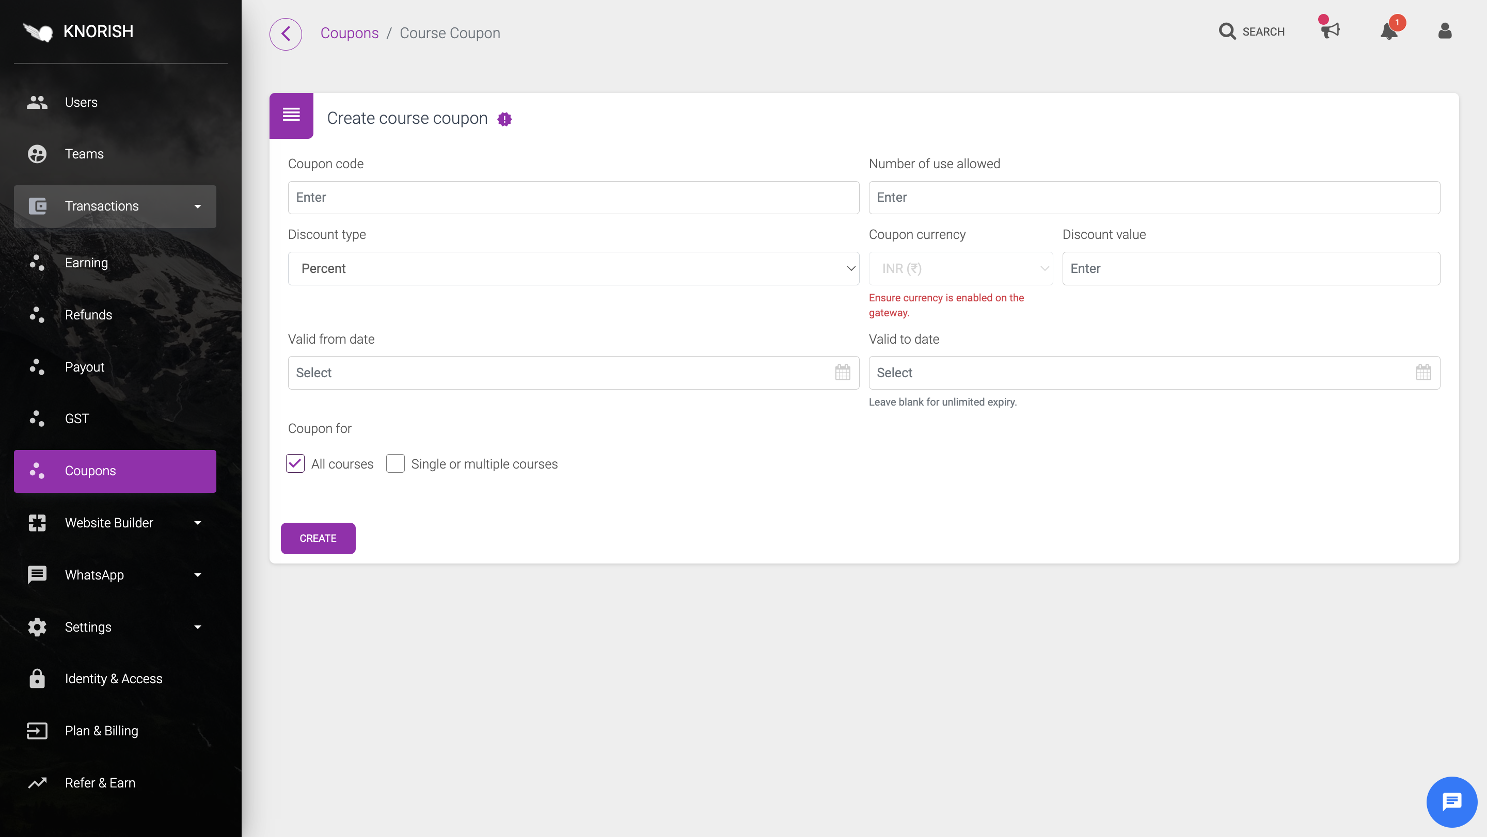Screen dimensions: 1487x837
Task: Expand the Settings submenu arrow
Action: pos(197,627)
